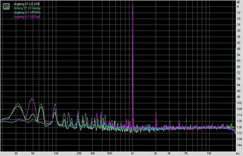Screen dimensions: 243x156
Task: Select the Jingfeng S-1 SDCard legend entry
Action: tap(27, 17)
